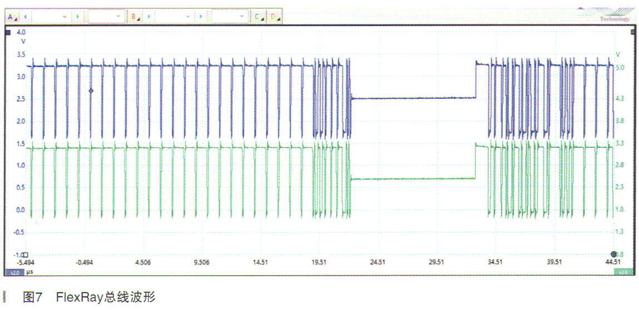Click the -5.494 time axis label
This screenshot has height=310, width=639.
(x=25, y=262)
